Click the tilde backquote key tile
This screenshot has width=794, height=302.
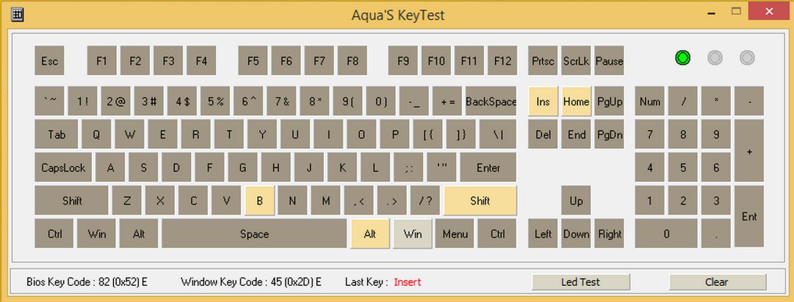50,101
